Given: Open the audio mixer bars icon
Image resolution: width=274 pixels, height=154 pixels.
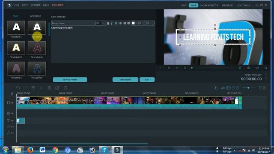Looking at the screenshot, I should click(x=223, y=88).
